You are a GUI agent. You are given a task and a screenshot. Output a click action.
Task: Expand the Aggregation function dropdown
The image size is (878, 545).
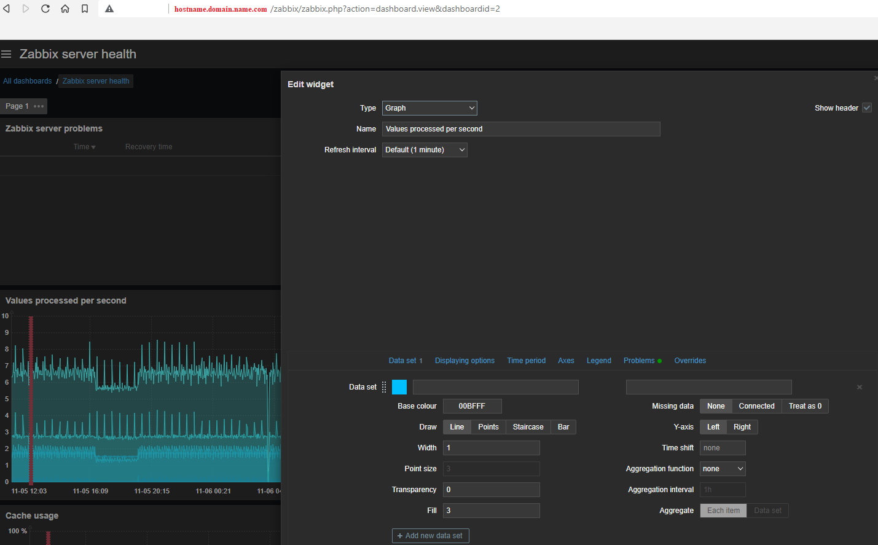[x=723, y=468]
